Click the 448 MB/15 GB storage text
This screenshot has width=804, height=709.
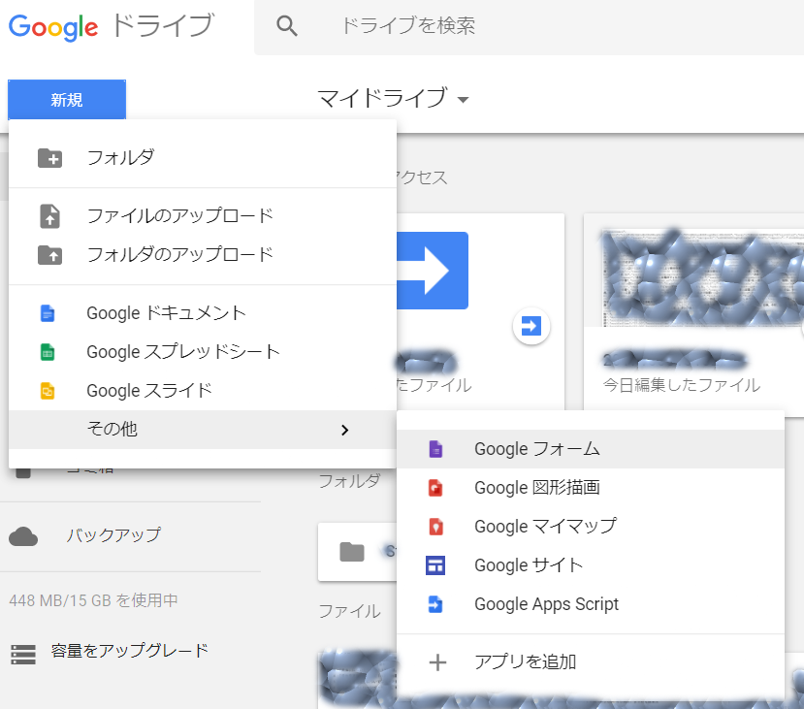pos(93,600)
